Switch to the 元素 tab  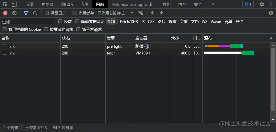[30, 5]
